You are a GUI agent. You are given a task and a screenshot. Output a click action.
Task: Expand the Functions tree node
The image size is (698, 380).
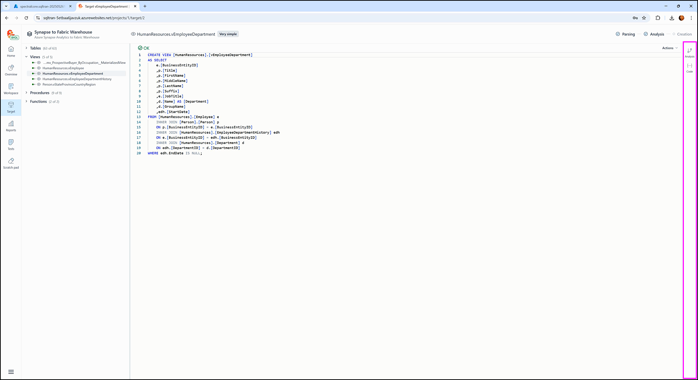26,102
